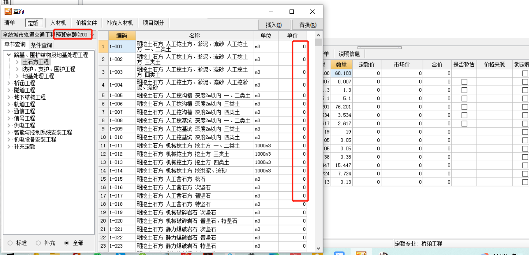Select the code cell 1-001
This screenshot has width=529, height=255.
tap(122, 46)
